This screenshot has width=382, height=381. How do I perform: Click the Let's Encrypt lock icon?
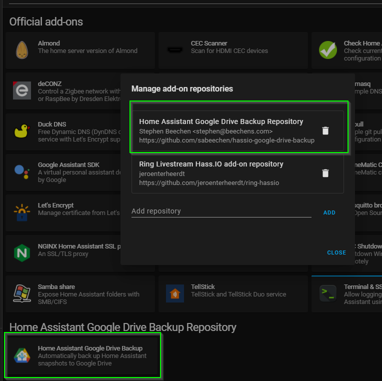tap(22, 212)
